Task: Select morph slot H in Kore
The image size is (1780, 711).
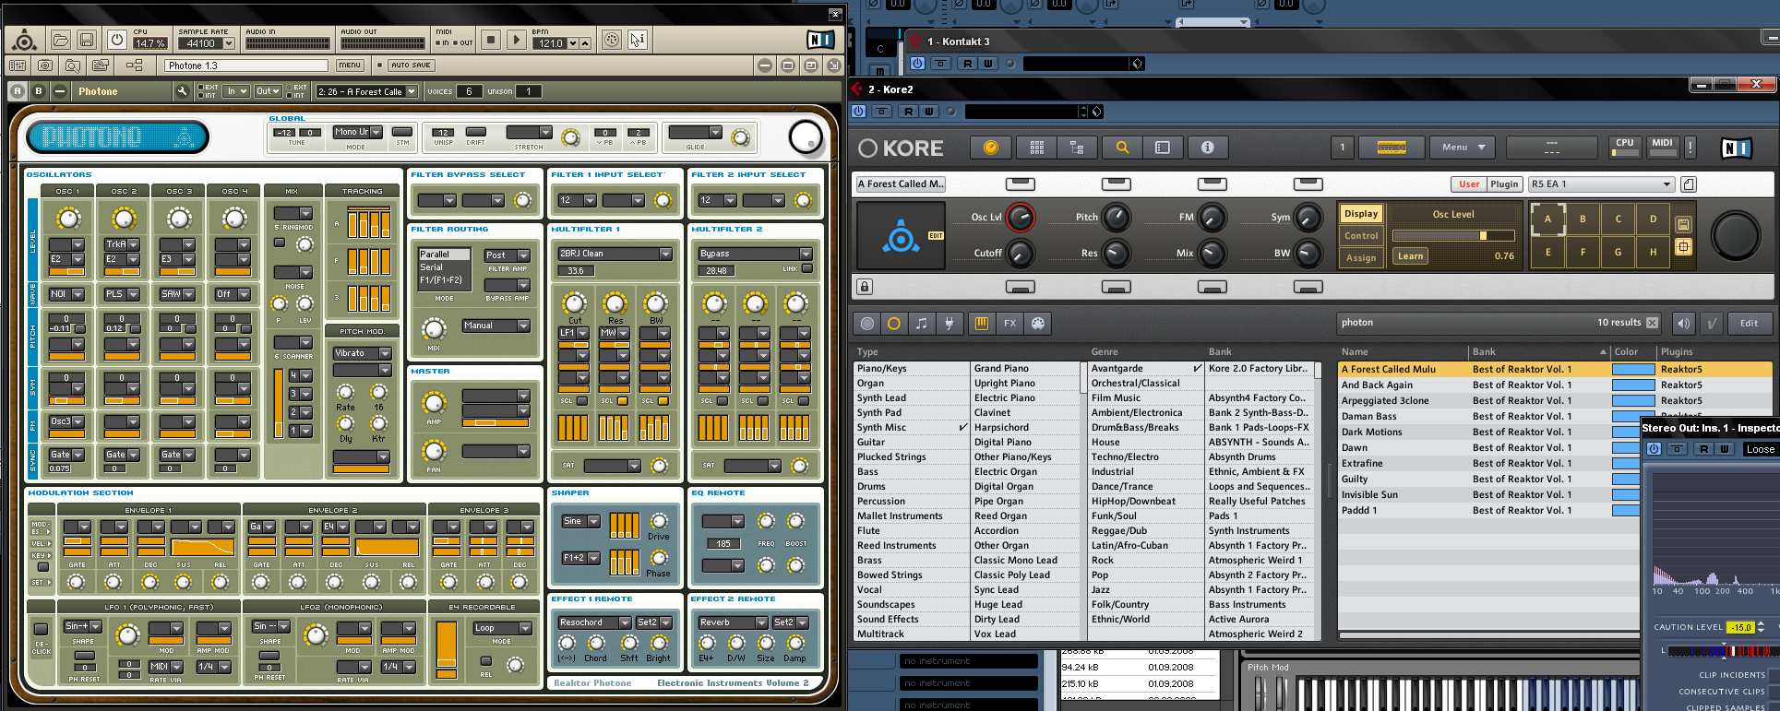Action: tap(1653, 252)
